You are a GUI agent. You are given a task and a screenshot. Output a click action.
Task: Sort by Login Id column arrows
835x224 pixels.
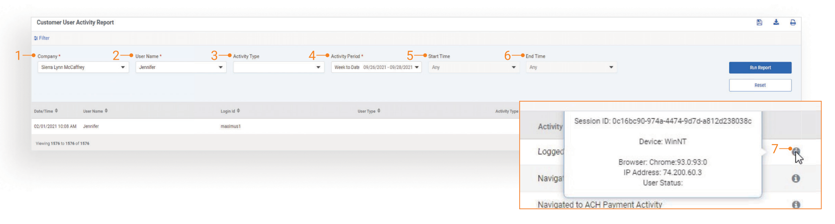(x=238, y=111)
